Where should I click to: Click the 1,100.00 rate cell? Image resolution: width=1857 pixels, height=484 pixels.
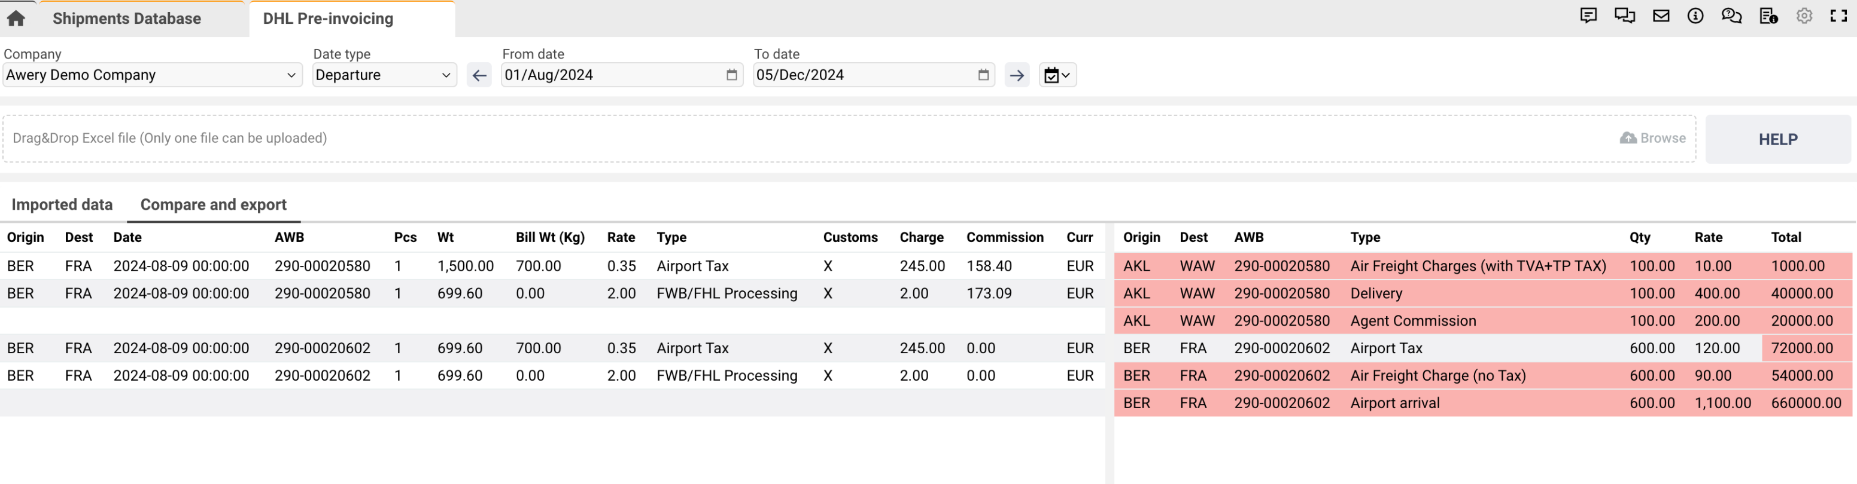tap(1722, 403)
